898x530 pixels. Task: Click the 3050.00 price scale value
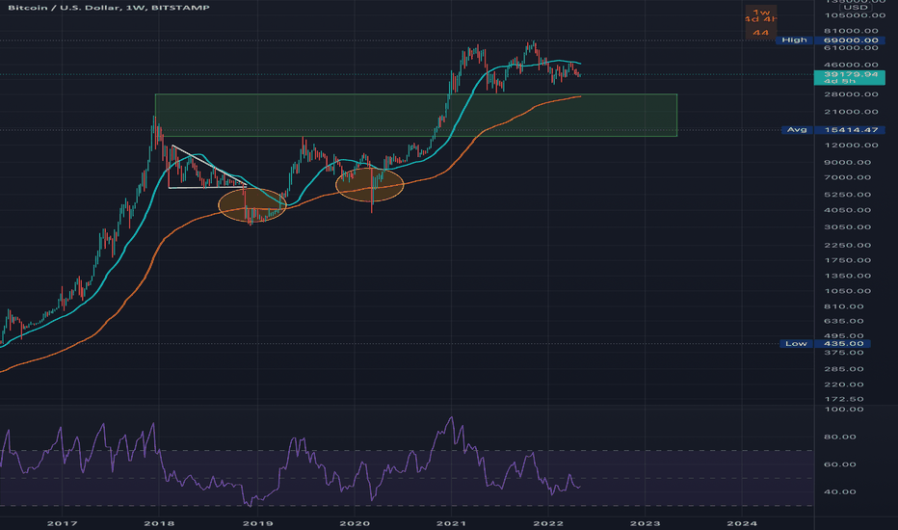(x=848, y=227)
